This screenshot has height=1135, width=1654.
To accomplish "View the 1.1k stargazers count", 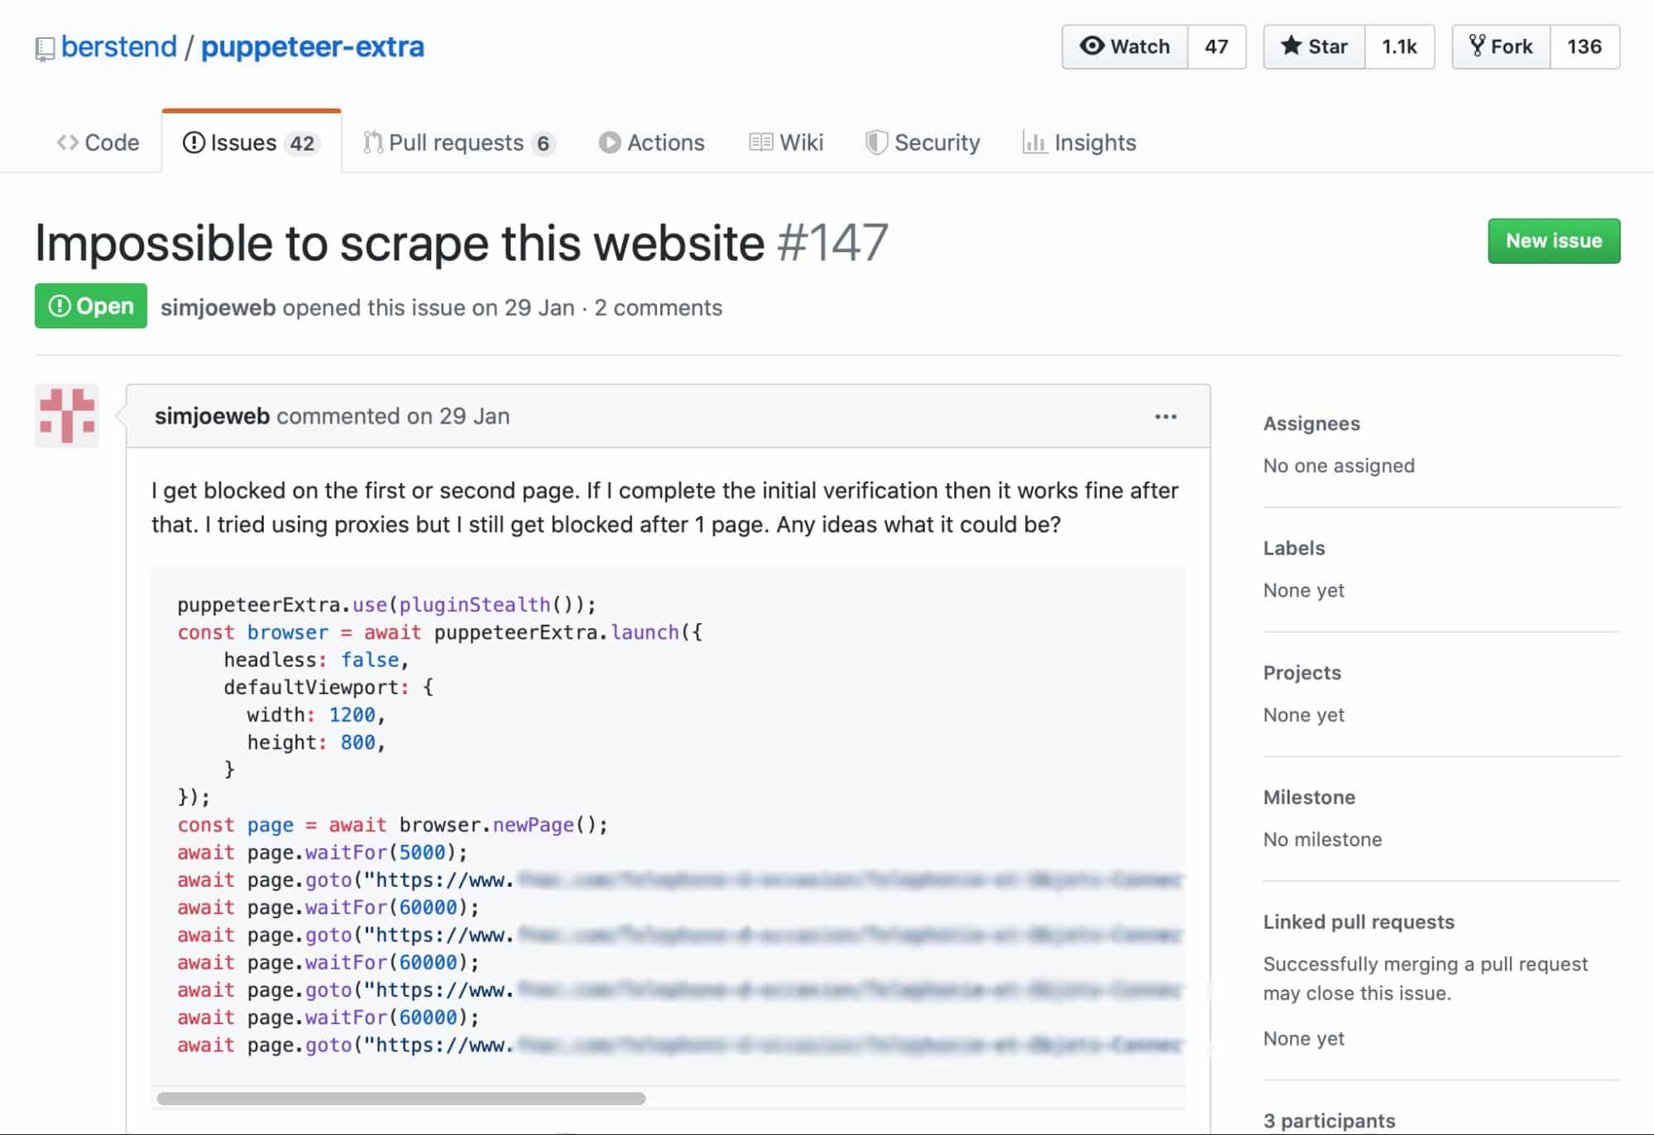I will pyautogui.click(x=1399, y=46).
